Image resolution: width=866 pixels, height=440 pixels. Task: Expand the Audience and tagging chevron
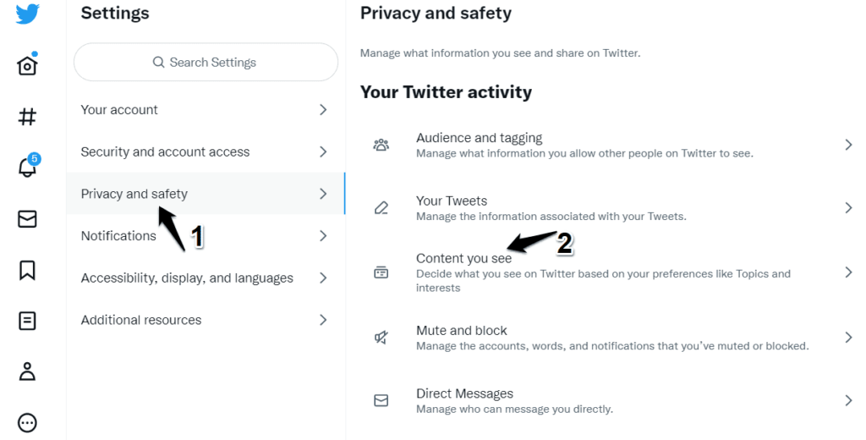point(848,145)
